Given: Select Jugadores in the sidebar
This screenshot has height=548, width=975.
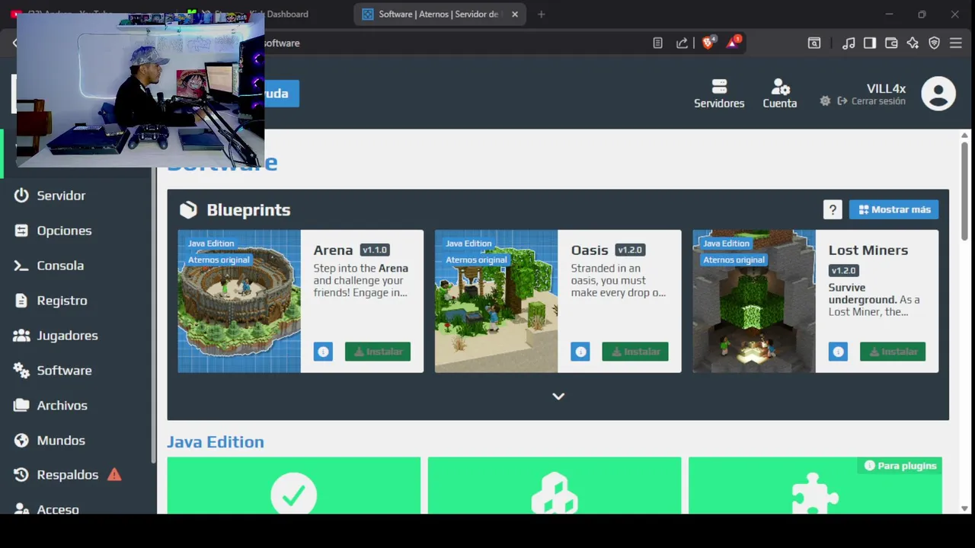Looking at the screenshot, I should 67,336.
